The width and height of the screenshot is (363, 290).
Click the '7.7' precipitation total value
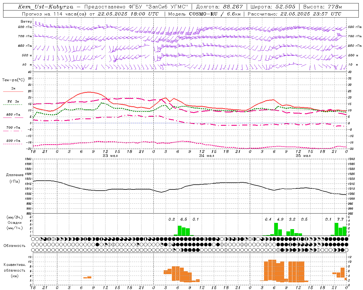tap(340, 219)
